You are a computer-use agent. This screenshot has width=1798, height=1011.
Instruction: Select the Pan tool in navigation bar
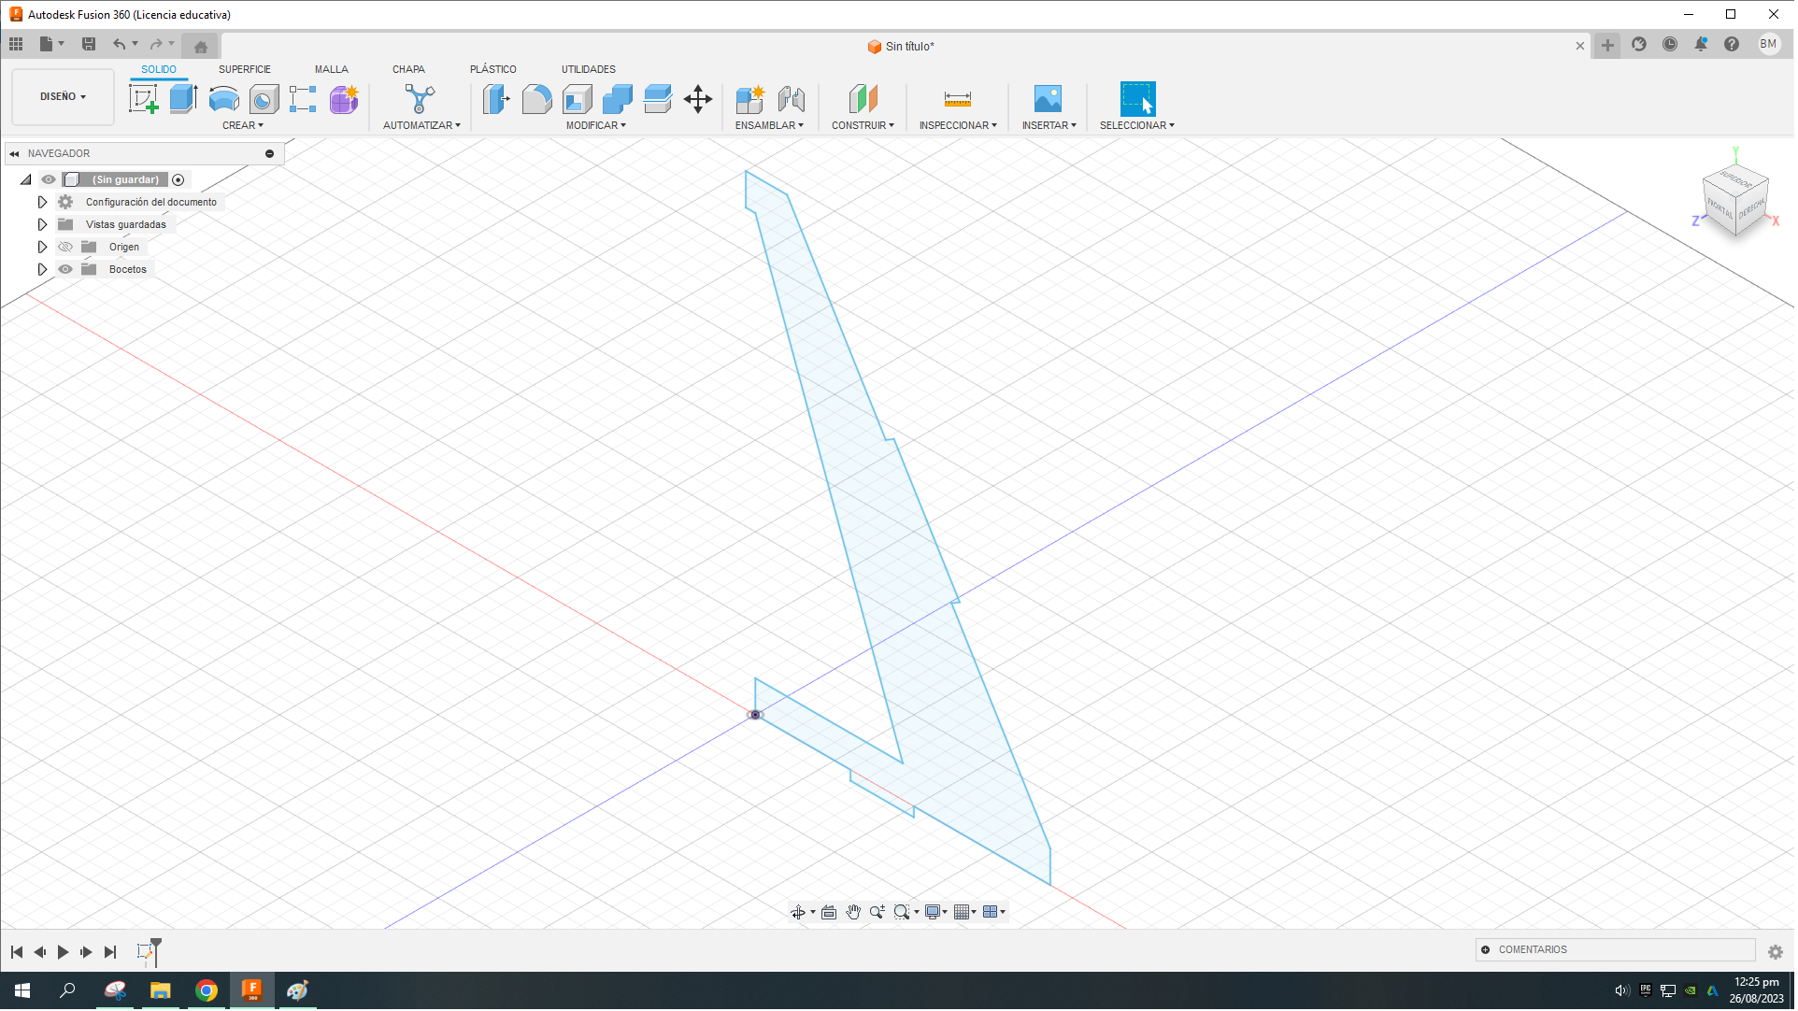852,911
